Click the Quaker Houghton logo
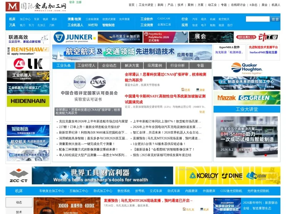 (x=247, y=68)
